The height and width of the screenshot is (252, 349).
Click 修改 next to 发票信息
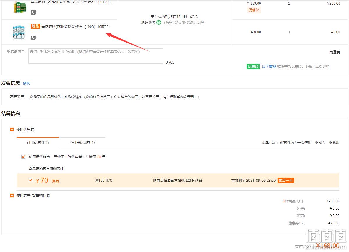26,83
